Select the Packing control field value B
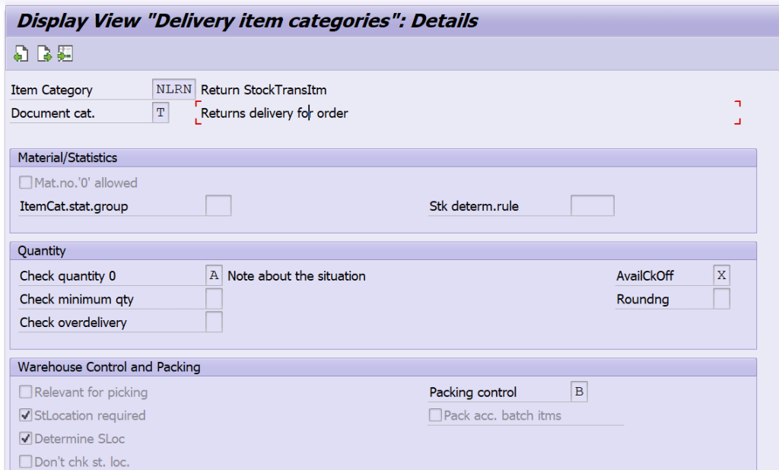Screen dimensions: 779x470 (579, 391)
